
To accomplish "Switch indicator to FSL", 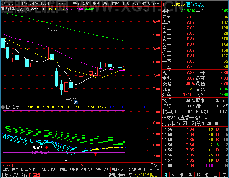I will click(54, 170).
